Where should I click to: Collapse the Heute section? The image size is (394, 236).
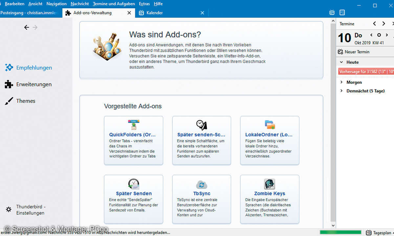(341, 62)
